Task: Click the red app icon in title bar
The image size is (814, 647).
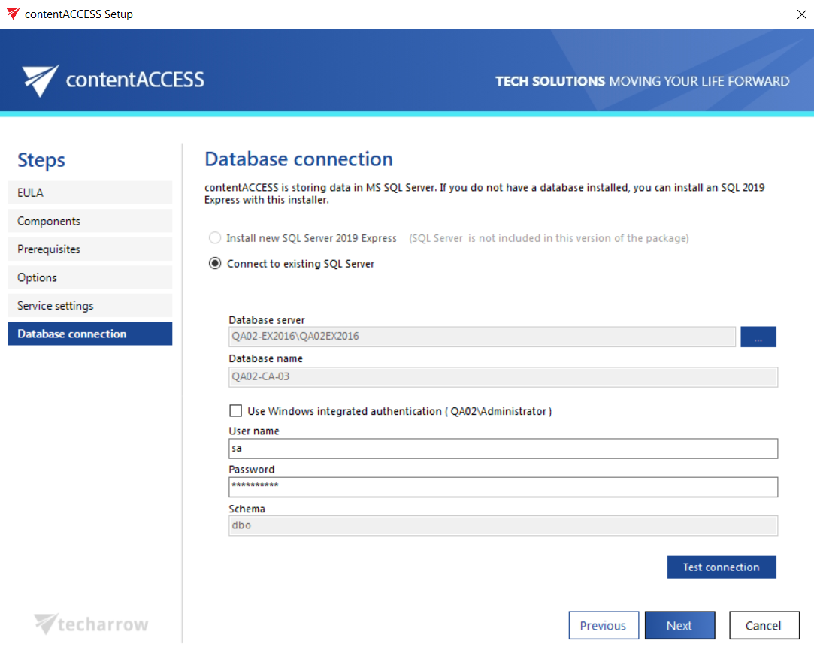Action: point(13,14)
